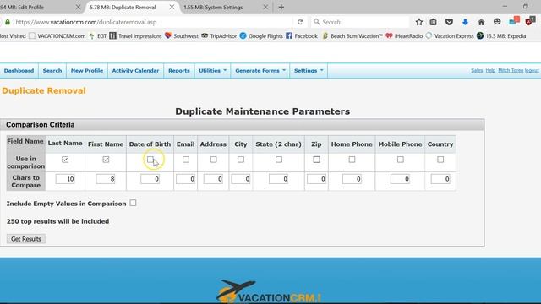Screen dimensions: 541x304
Task: Click the Pocket save icon
Action: pos(449,22)
